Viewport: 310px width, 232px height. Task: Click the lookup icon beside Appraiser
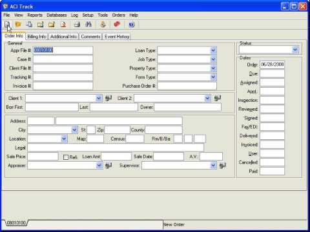pyautogui.click(x=108, y=166)
